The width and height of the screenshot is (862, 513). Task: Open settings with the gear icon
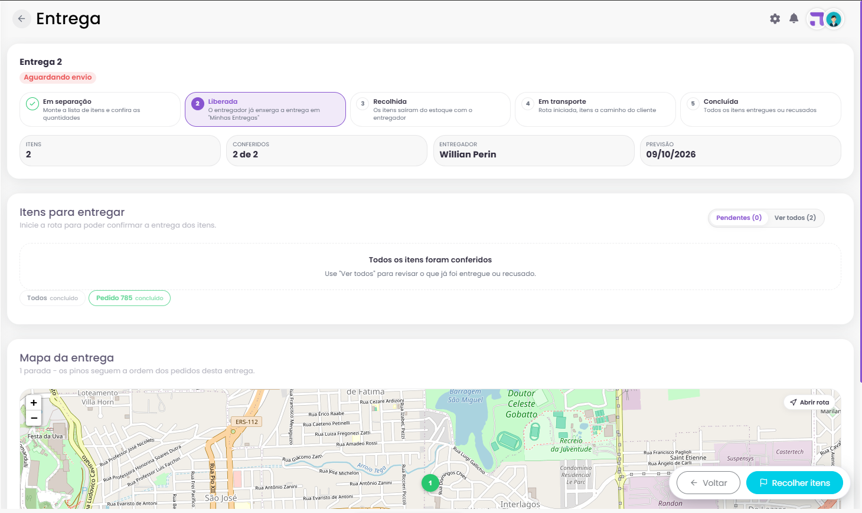click(775, 19)
